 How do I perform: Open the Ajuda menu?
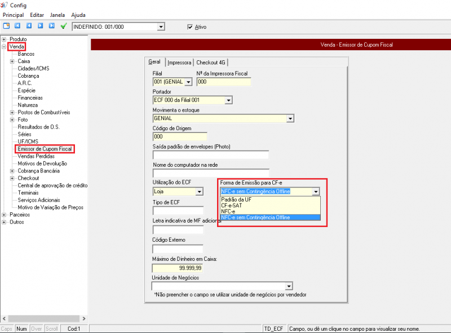78,15
